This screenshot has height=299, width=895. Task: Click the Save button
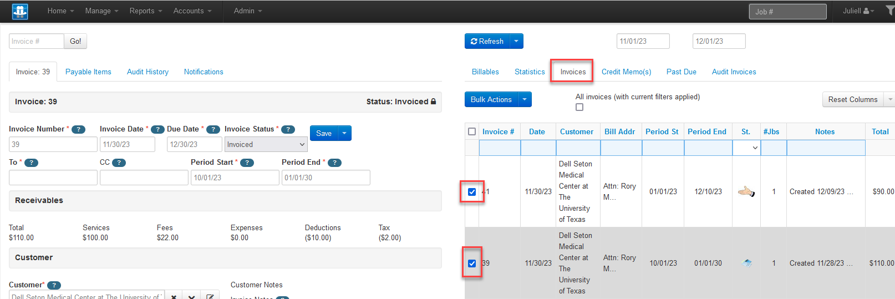point(324,133)
